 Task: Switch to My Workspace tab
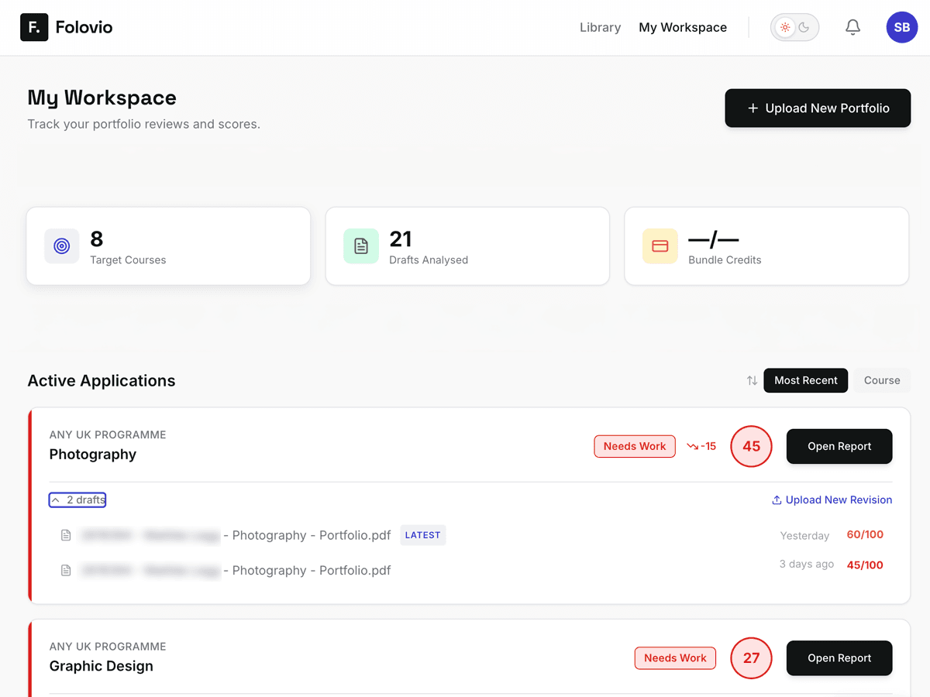point(683,27)
